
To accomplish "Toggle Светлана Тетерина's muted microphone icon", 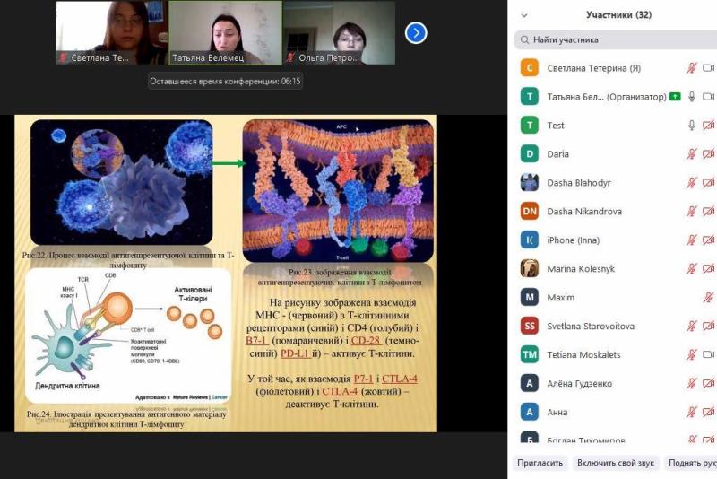I will coord(691,68).
